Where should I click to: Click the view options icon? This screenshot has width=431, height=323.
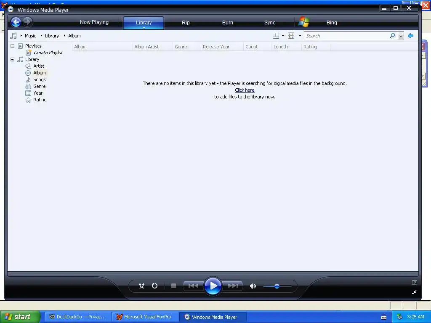[x=291, y=36]
